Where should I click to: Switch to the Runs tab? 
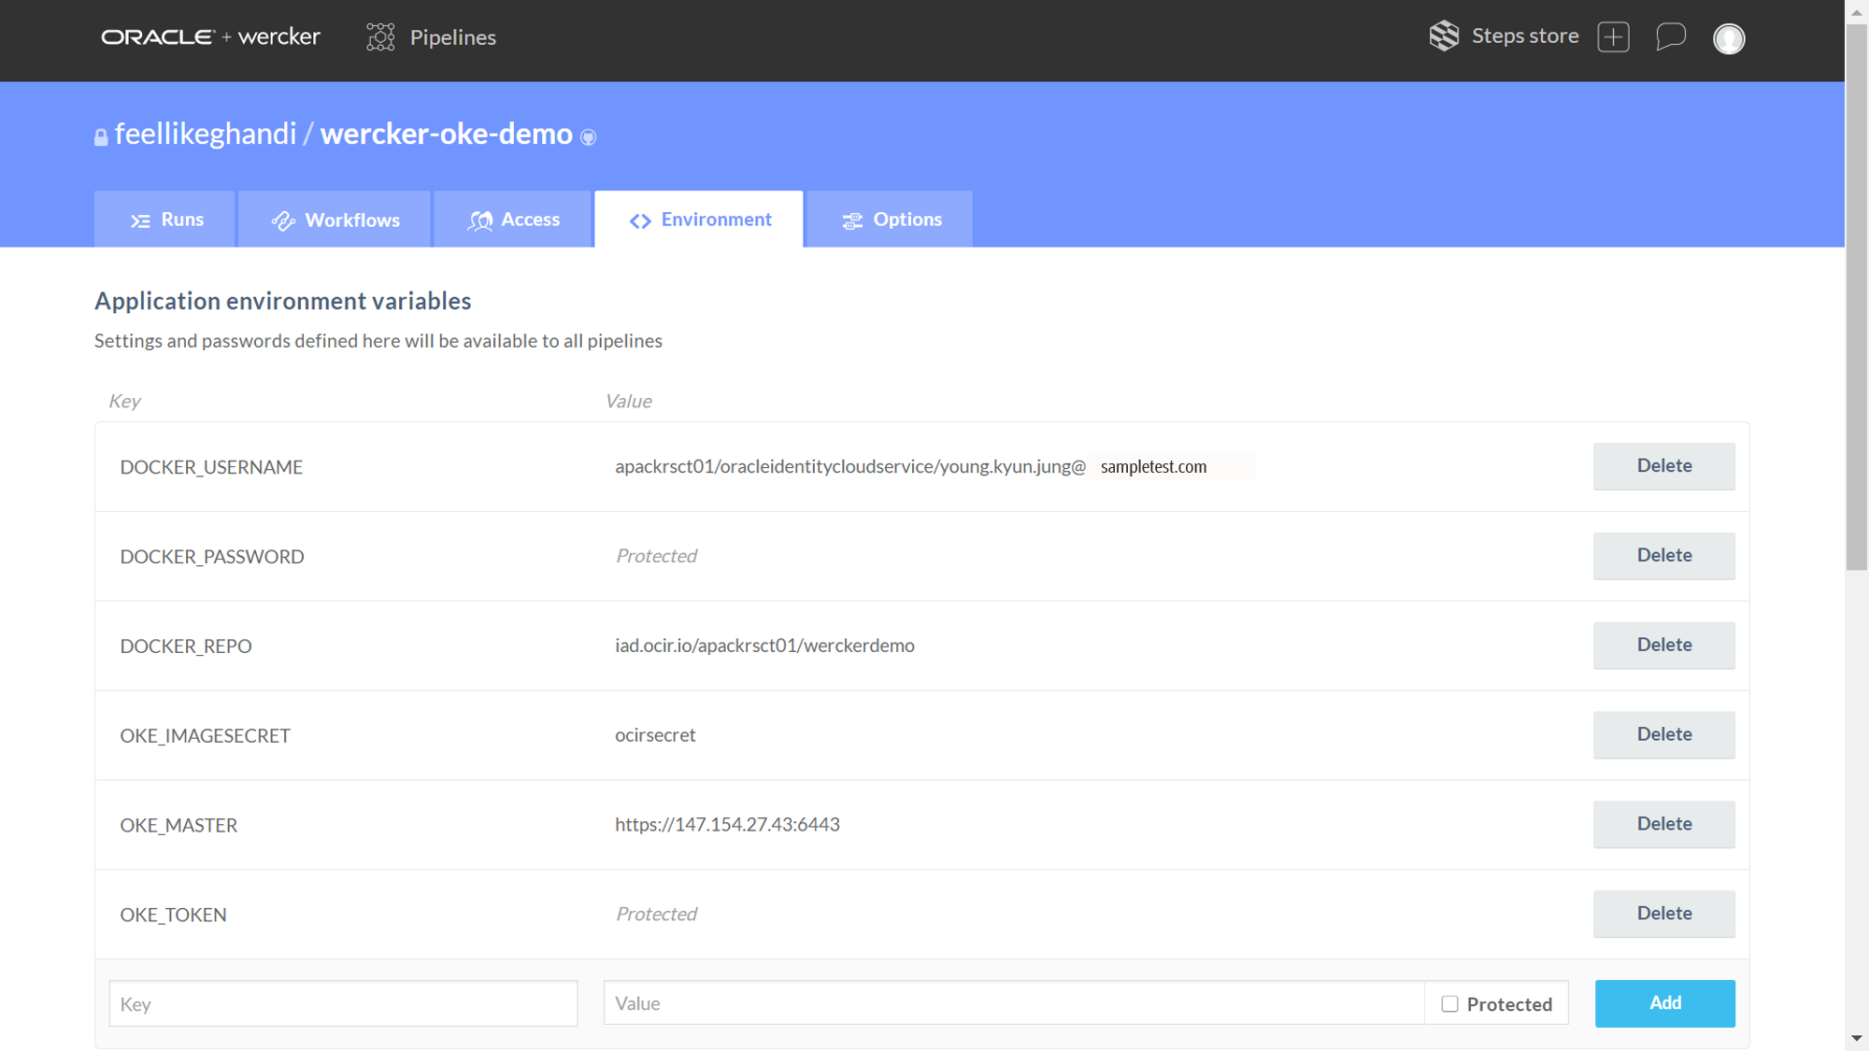click(165, 220)
